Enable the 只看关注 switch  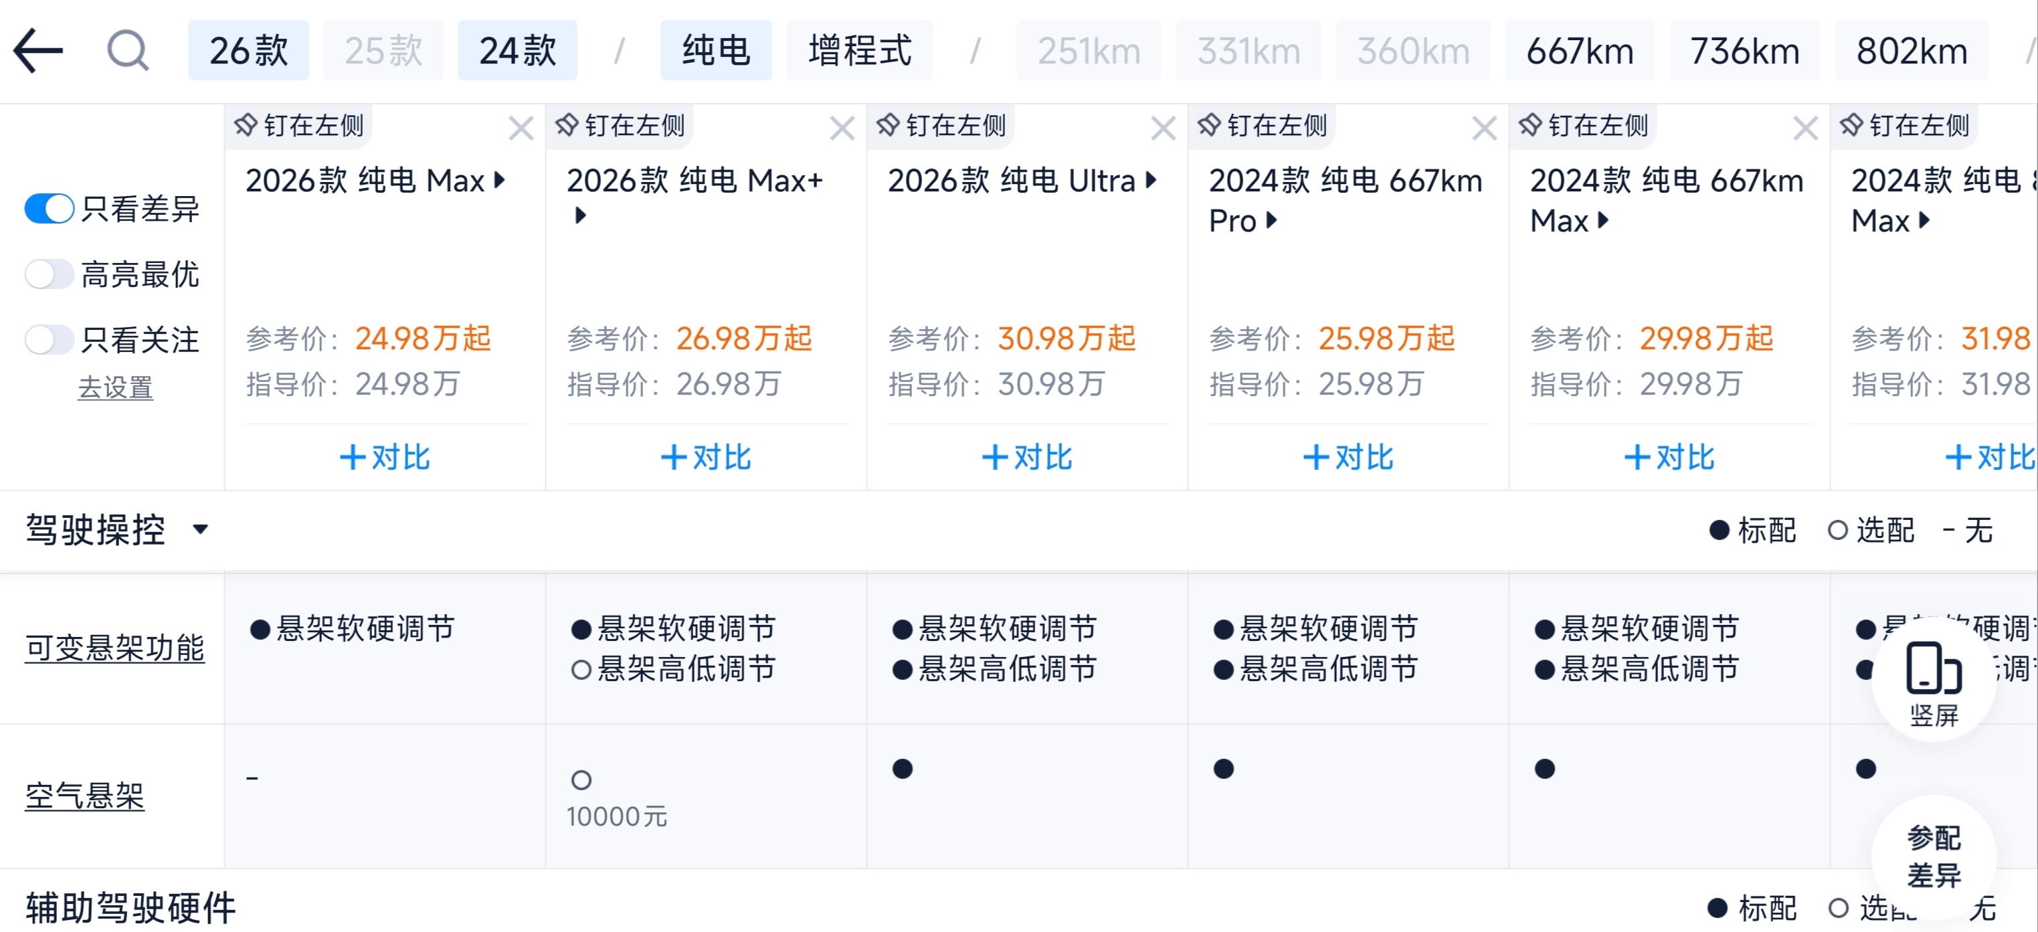(49, 340)
